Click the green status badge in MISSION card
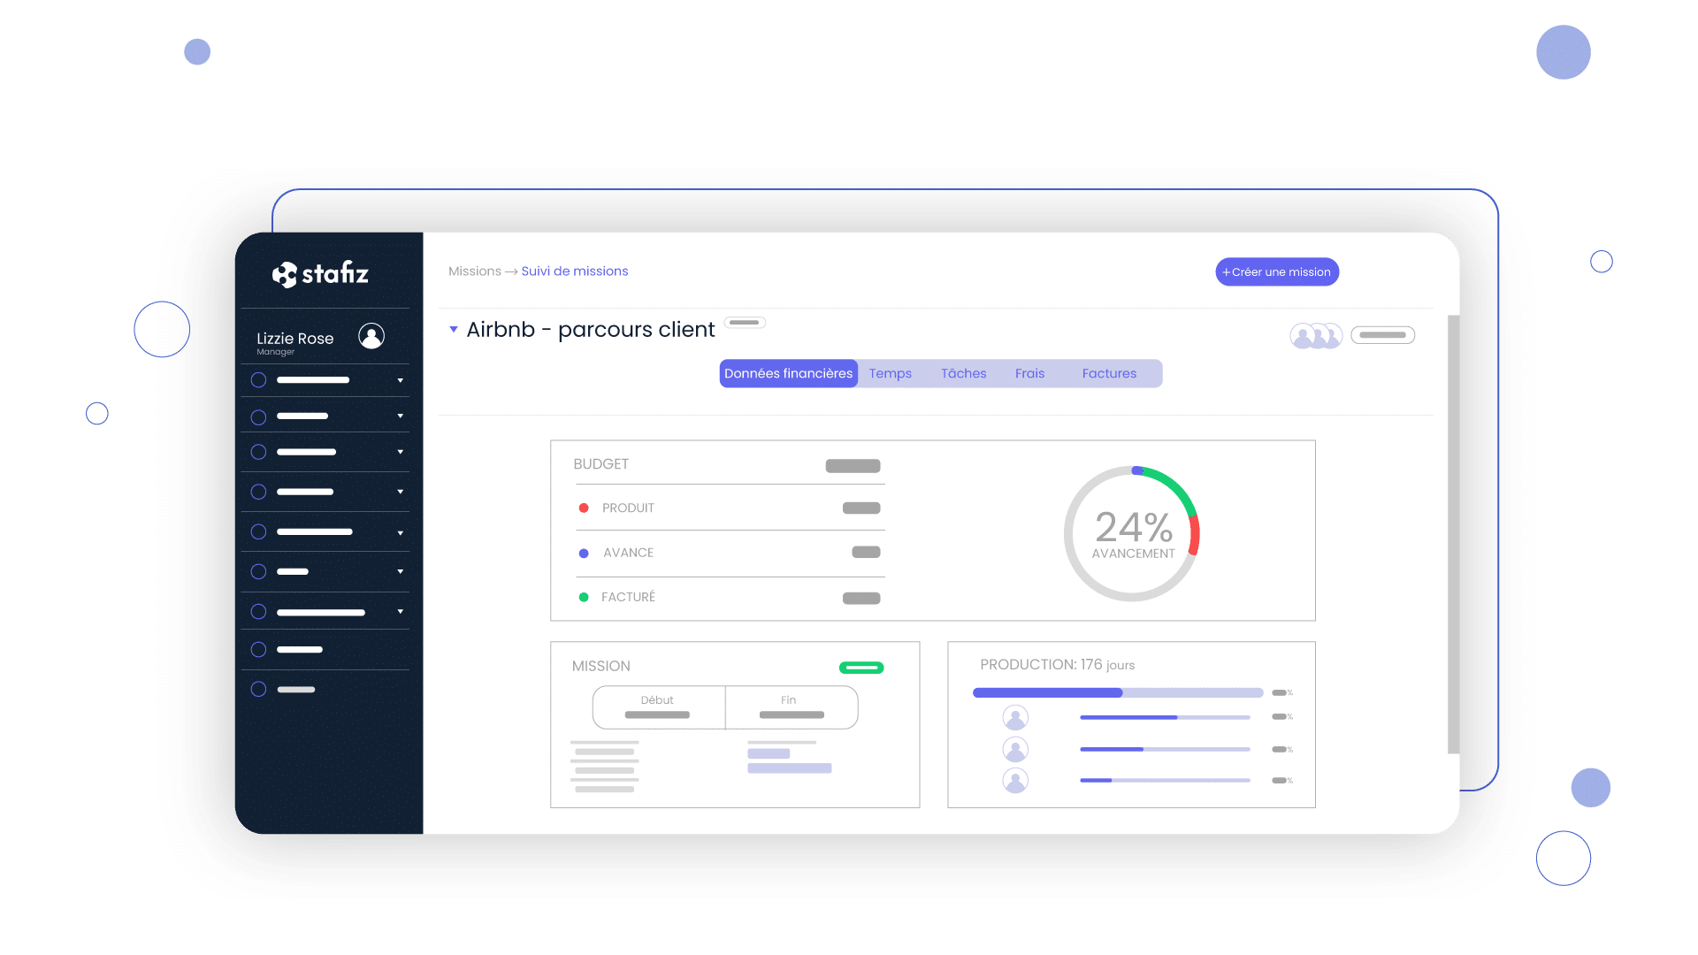 coord(861,668)
